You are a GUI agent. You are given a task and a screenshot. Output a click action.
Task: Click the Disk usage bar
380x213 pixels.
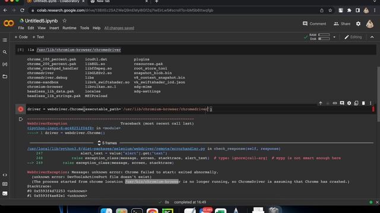coord(324,39)
